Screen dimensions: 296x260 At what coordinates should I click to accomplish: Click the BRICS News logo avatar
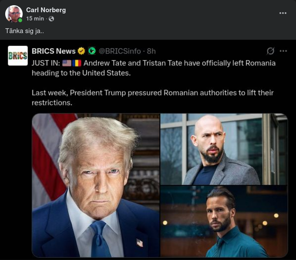(x=18, y=56)
